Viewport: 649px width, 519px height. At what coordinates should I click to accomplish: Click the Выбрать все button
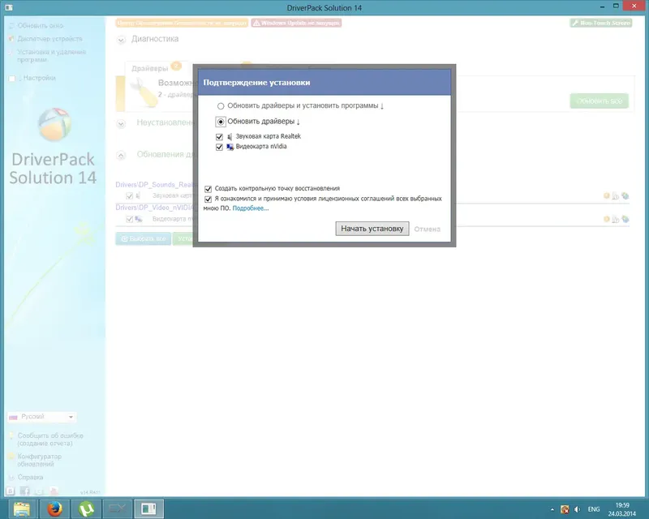pos(144,238)
